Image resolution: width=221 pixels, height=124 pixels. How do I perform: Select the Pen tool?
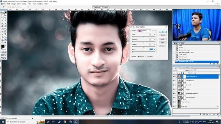(2, 37)
